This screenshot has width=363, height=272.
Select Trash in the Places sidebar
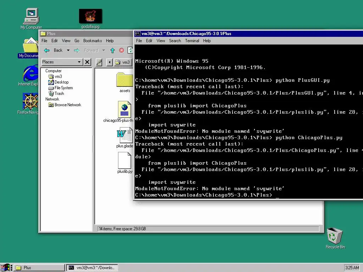coord(56,93)
